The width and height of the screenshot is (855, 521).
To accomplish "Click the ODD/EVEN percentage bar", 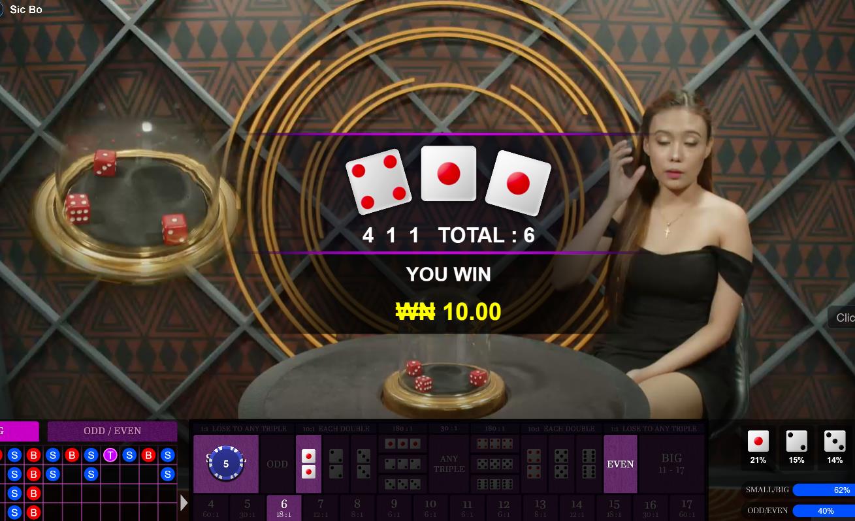I will click(824, 511).
